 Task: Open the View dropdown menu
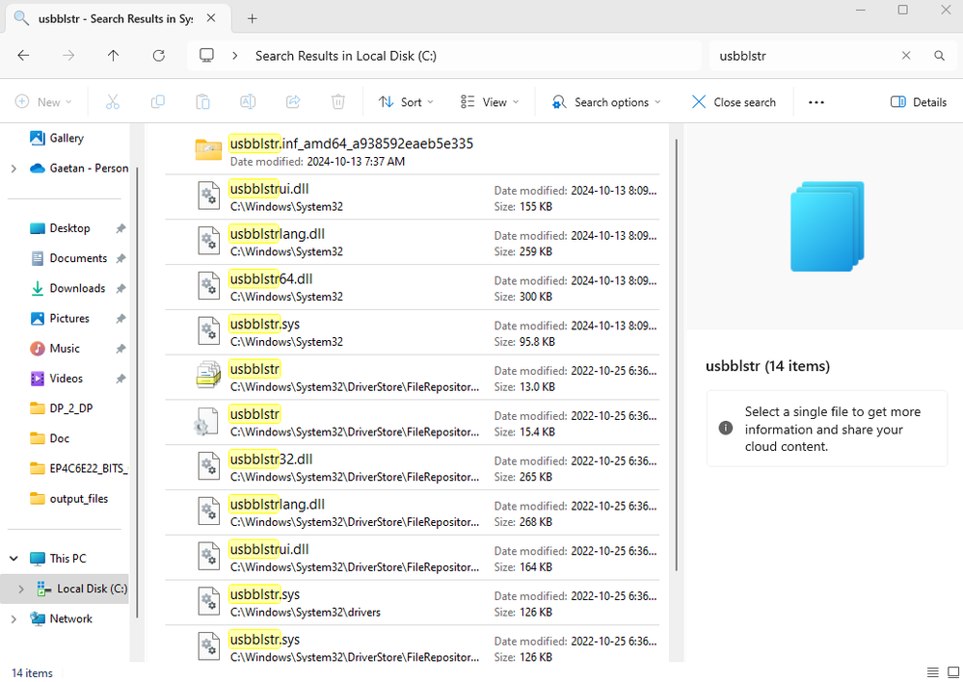pos(490,102)
